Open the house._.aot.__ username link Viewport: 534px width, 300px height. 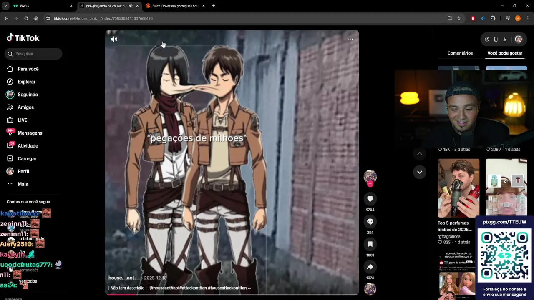pyautogui.click(x=124, y=278)
